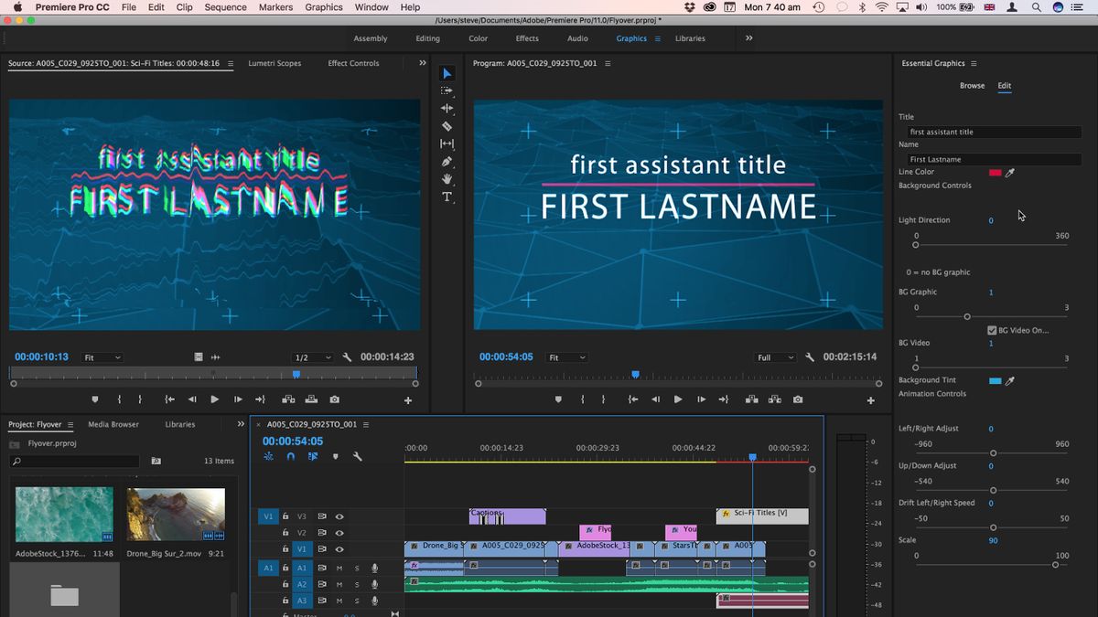Select the AdobeStock_1376 clip thumbnail in Project panel
Image resolution: width=1098 pixels, height=617 pixels.
[64, 512]
